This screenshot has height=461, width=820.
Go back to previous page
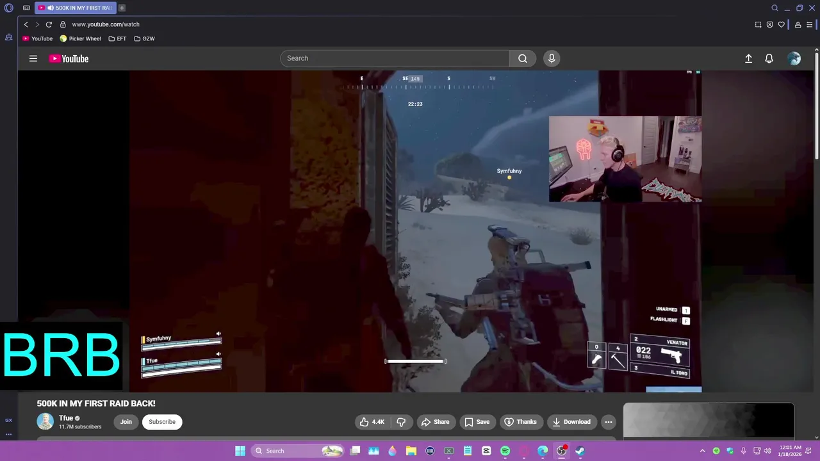pyautogui.click(x=26, y=24)
